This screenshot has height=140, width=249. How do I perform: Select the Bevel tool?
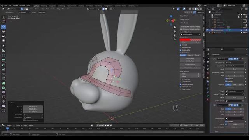4,70
